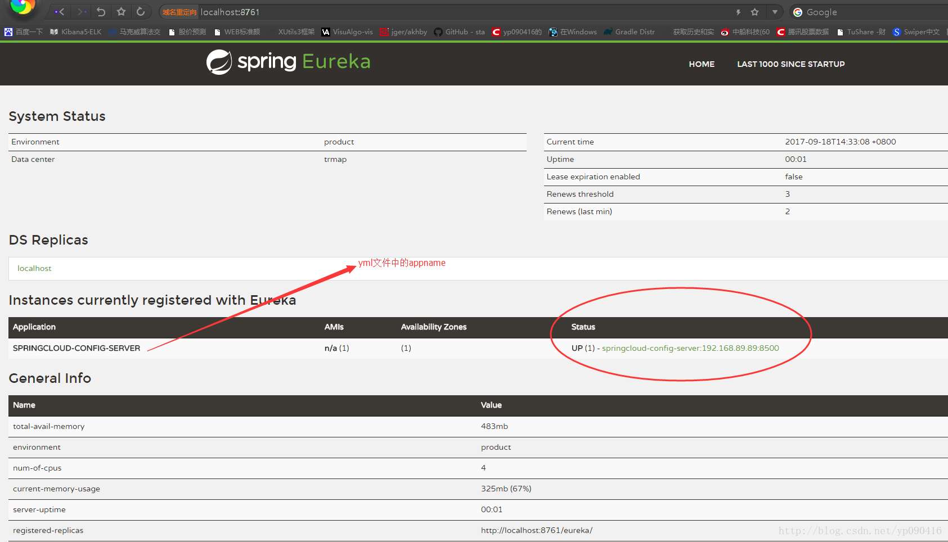Open the VisuAlgo-vis bookmark
The width and height of the screenshot is (948, 542).
(347, 32)
